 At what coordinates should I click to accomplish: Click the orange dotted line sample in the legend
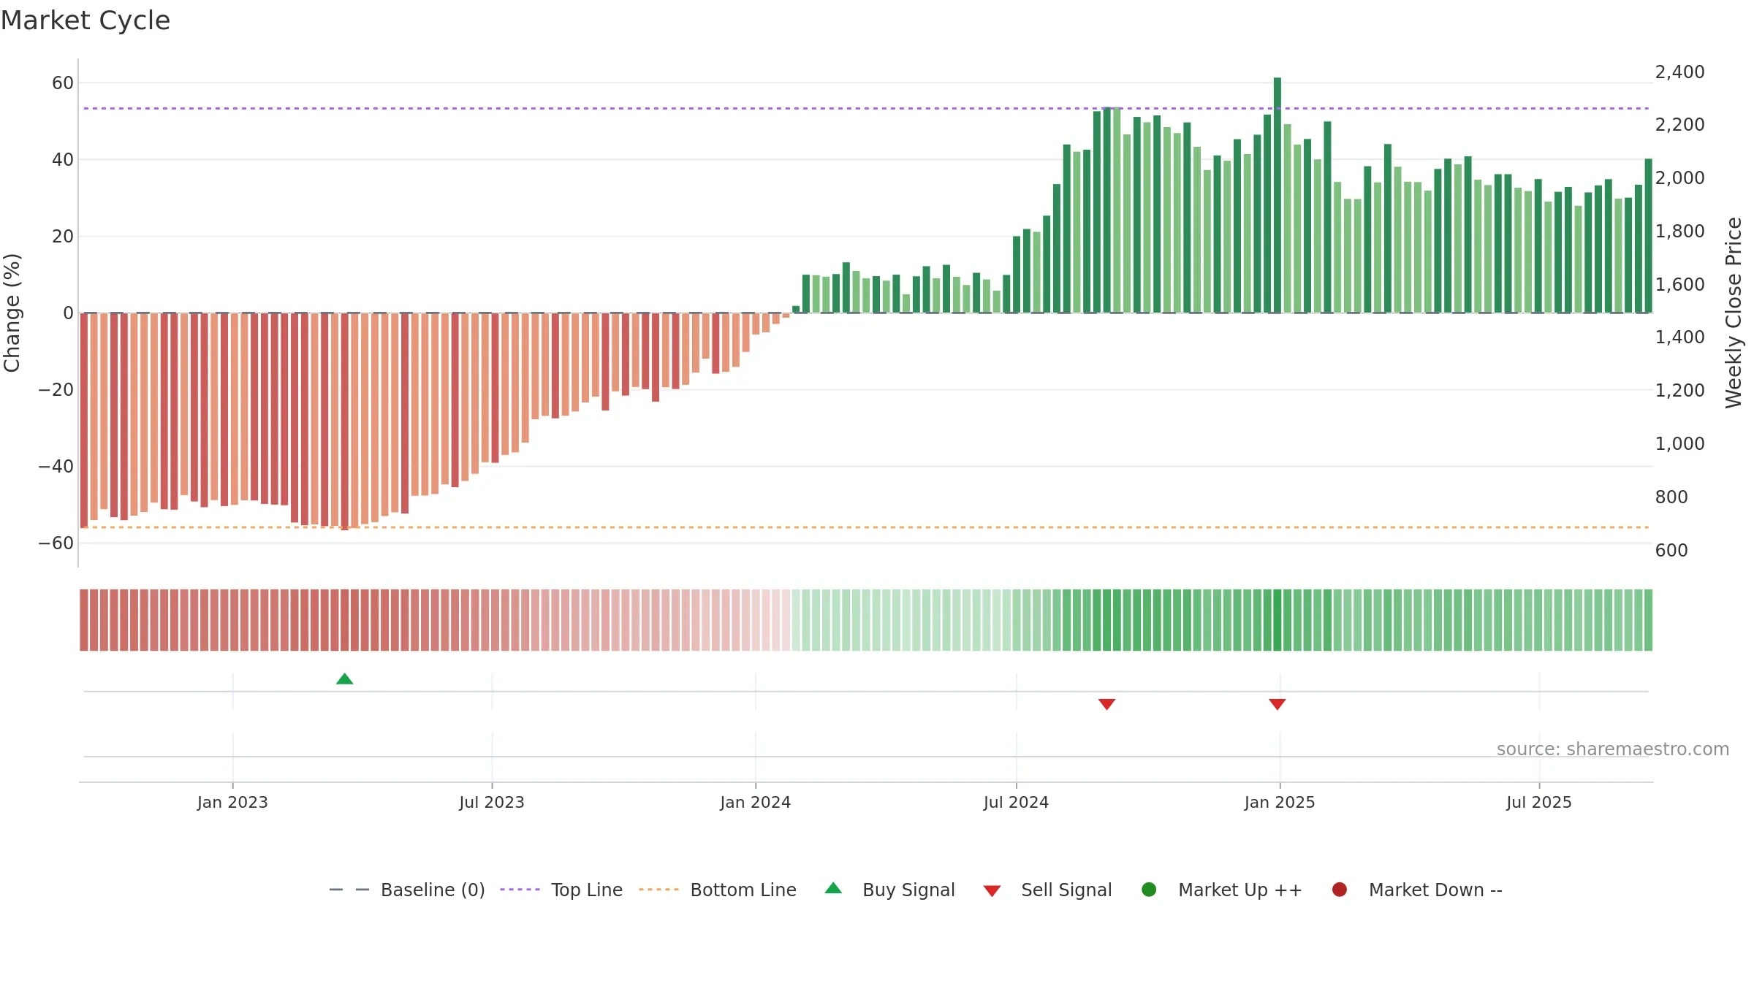(658, 890)
